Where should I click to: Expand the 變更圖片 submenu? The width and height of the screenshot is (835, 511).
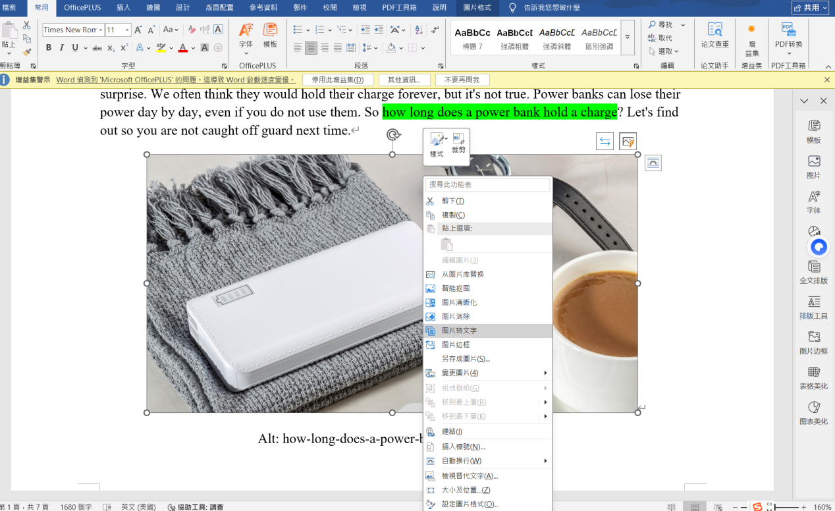(487, 373)
